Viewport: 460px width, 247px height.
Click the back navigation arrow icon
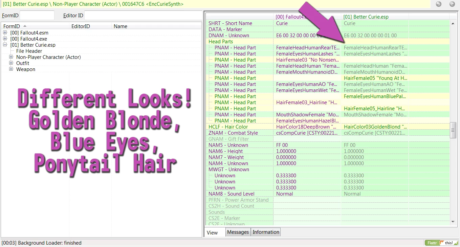pos(439,4)
